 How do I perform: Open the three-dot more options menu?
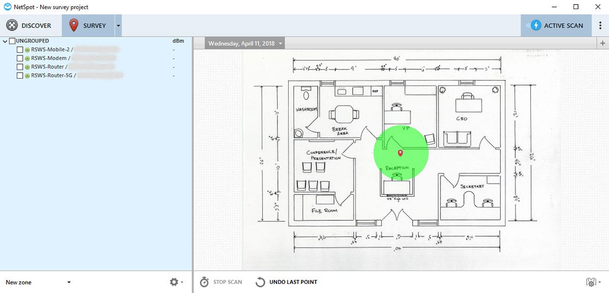click(x=600, y=25)
